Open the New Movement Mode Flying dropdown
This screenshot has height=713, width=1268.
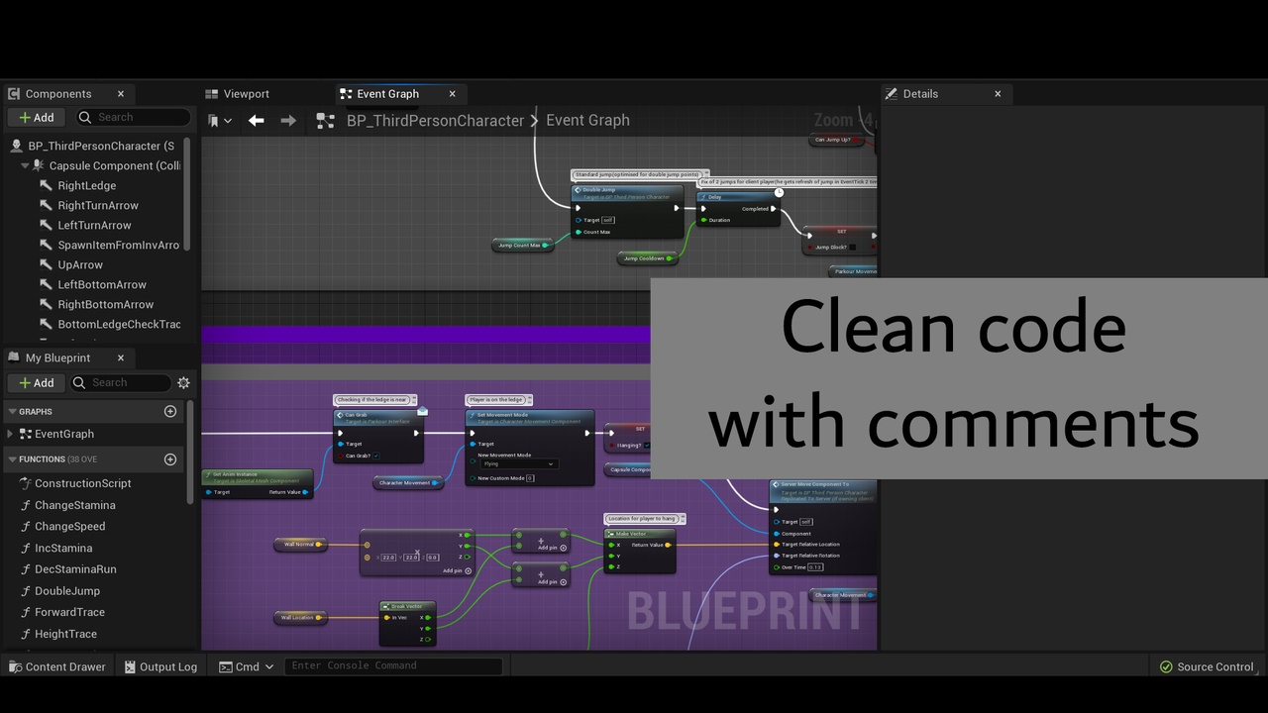tap(519, 464)
